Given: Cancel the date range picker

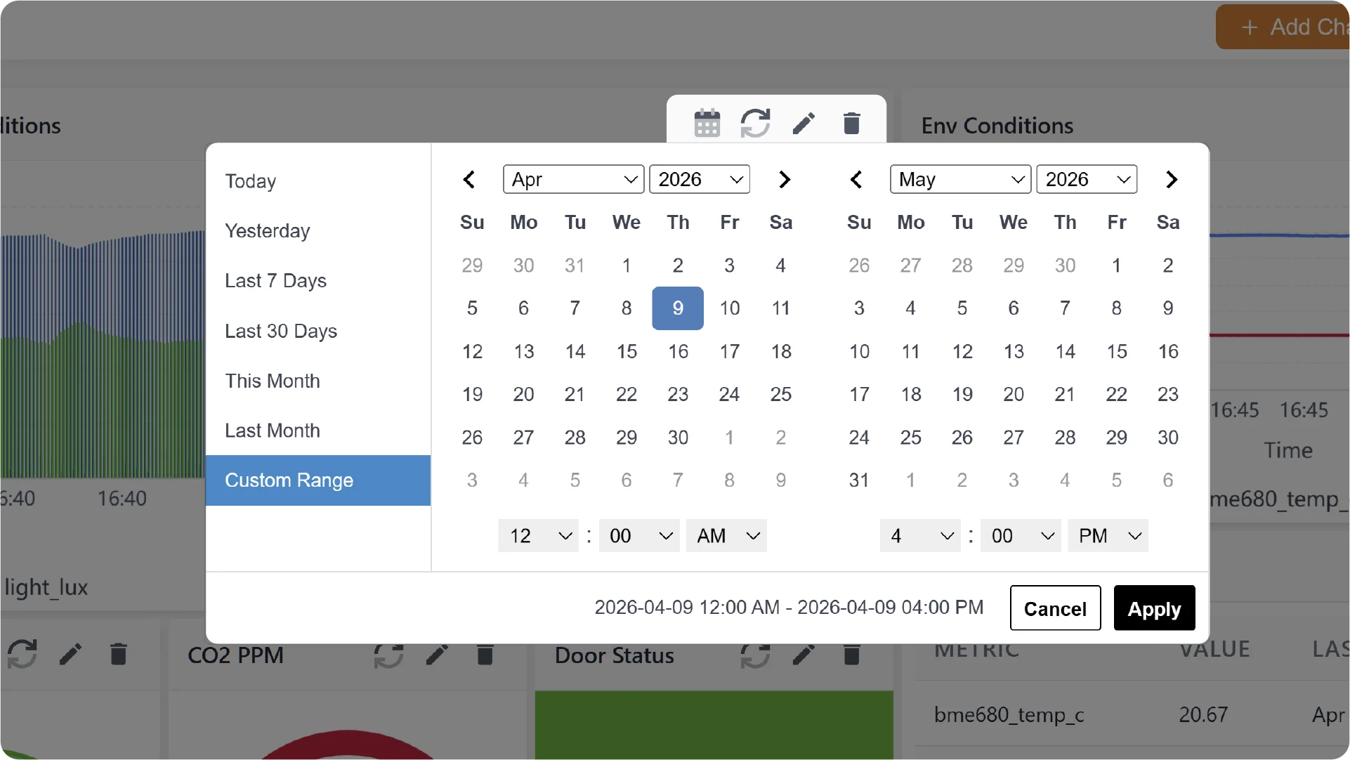Looking at the screenshot, I should [x=1055, y=608].
